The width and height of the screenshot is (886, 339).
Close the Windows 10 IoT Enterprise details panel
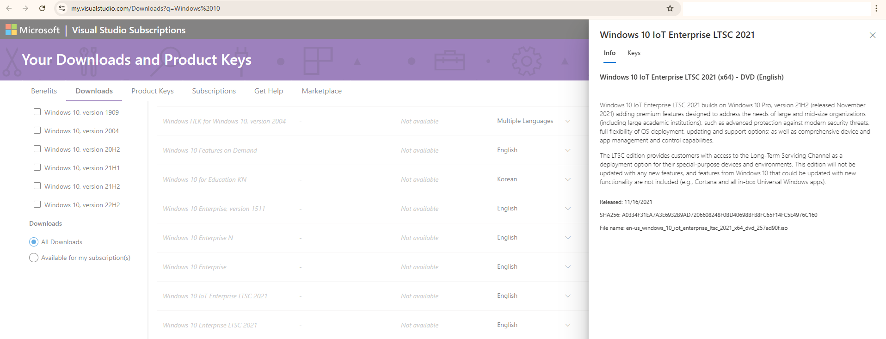(x=873, y=35)
